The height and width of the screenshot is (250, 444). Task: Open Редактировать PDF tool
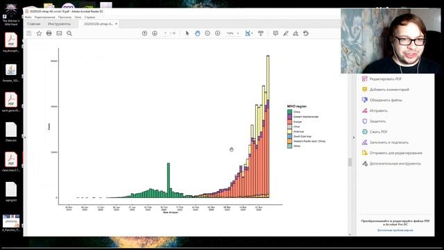pyautogui.click(x=382, y=79)
